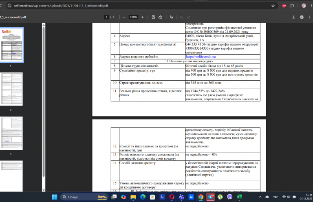
Task: Open Microsoft Edge from the taskbar
Action: coord(143,197)
